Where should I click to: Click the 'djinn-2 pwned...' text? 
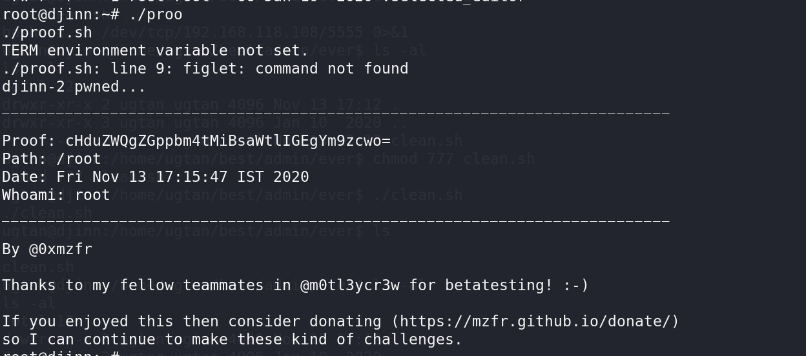74,86
